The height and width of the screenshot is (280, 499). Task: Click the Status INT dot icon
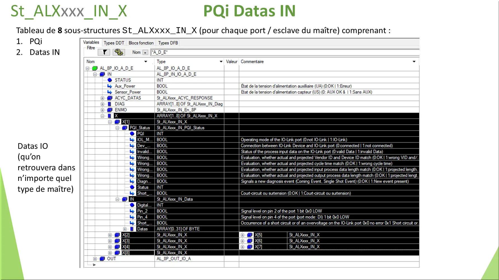click(x=132, y=187)
